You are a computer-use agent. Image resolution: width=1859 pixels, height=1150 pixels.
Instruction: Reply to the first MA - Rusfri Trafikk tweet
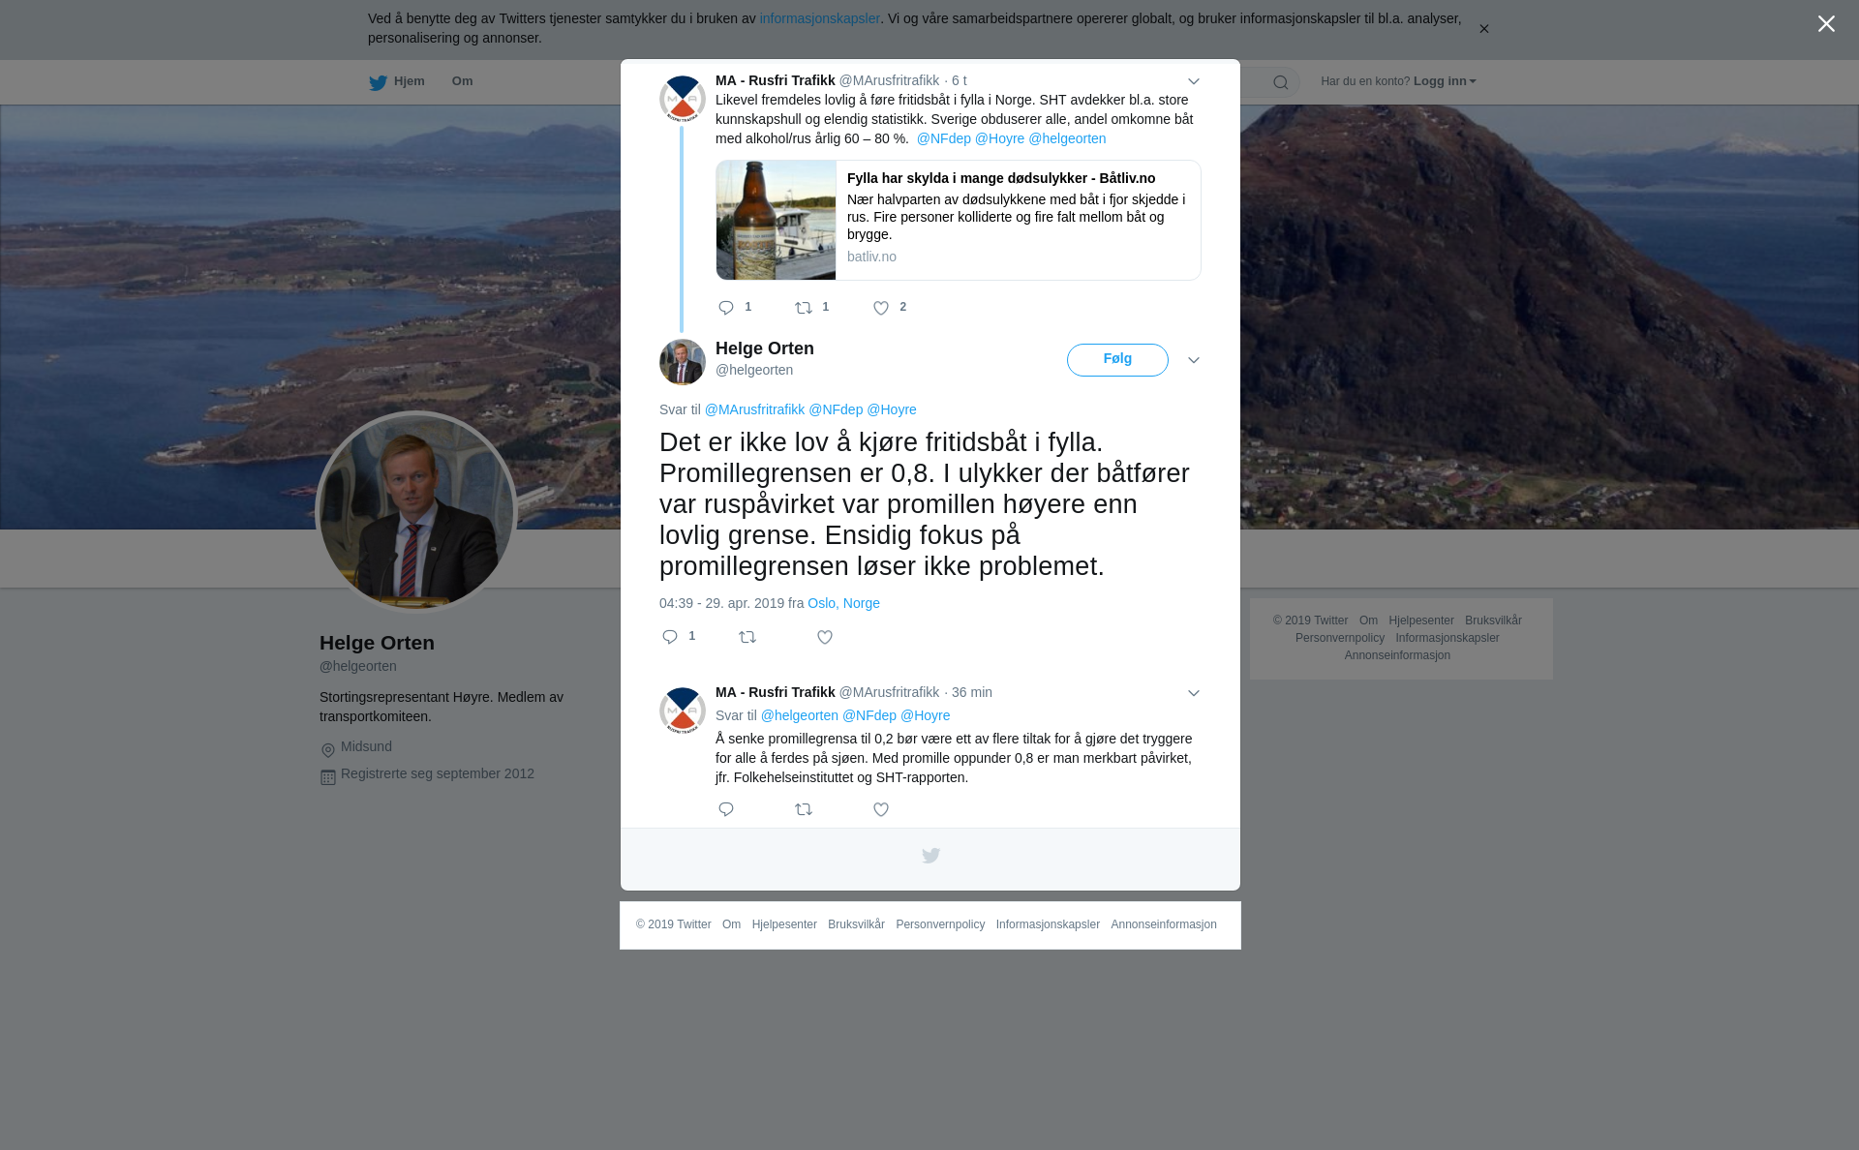click(x=726, y=308)
